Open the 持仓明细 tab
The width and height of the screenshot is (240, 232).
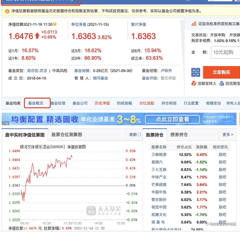pos(169,103)
